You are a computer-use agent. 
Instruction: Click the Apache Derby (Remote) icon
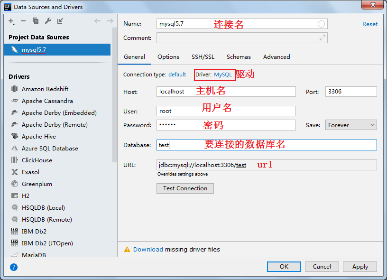[15, 124]
